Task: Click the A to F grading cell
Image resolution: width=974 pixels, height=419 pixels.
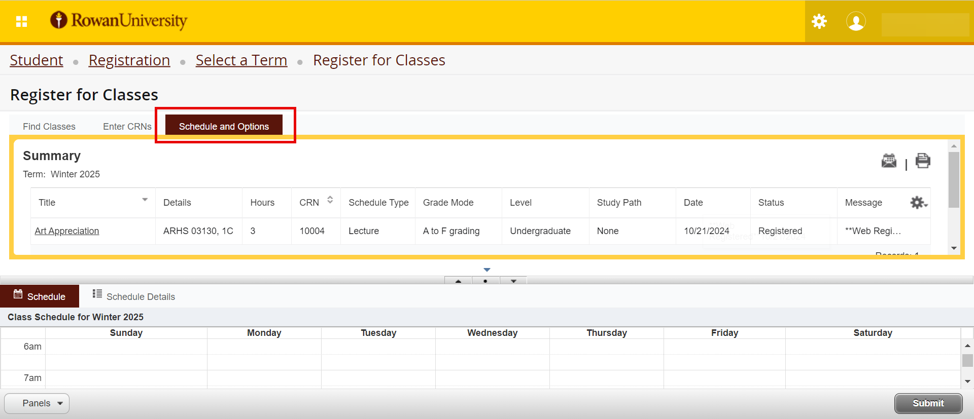Action: pyautogui.click(x=459, y=231)
